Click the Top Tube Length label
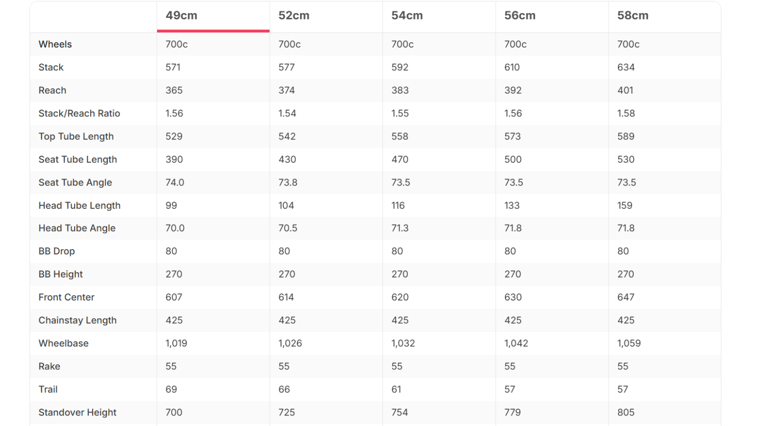 [x=76, y=137]
